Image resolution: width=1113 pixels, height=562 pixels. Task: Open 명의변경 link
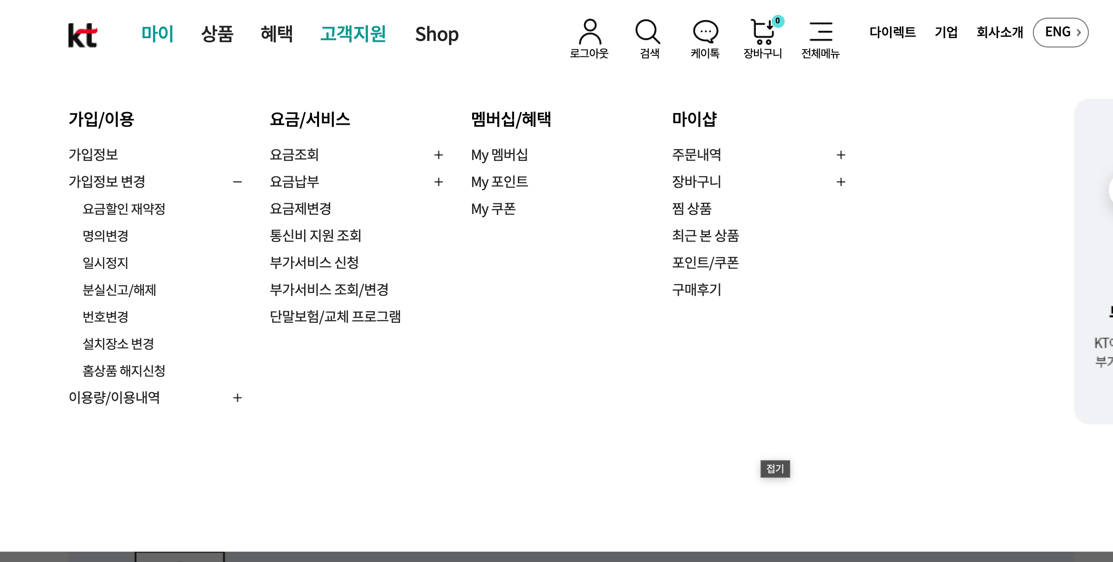[105, 236]
